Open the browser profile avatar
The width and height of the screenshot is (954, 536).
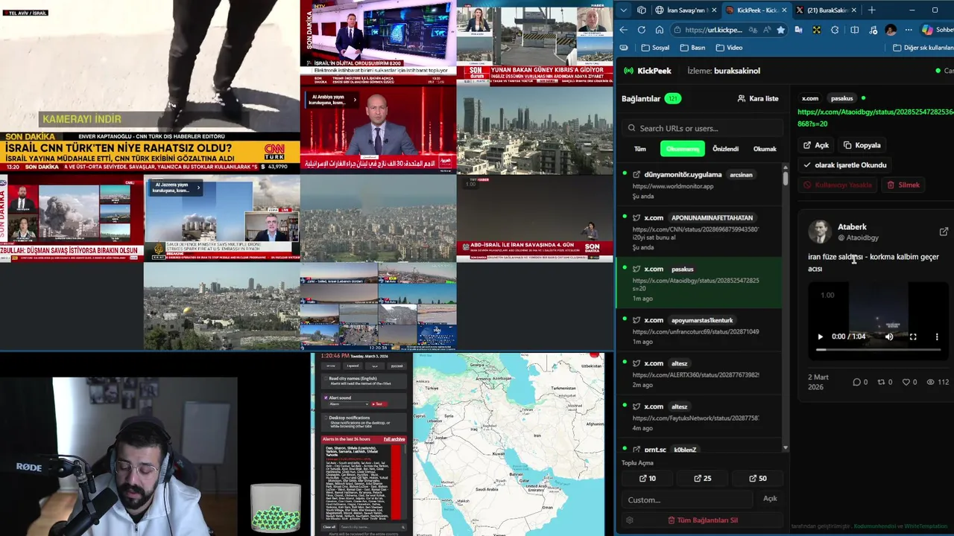pos(891,30)
